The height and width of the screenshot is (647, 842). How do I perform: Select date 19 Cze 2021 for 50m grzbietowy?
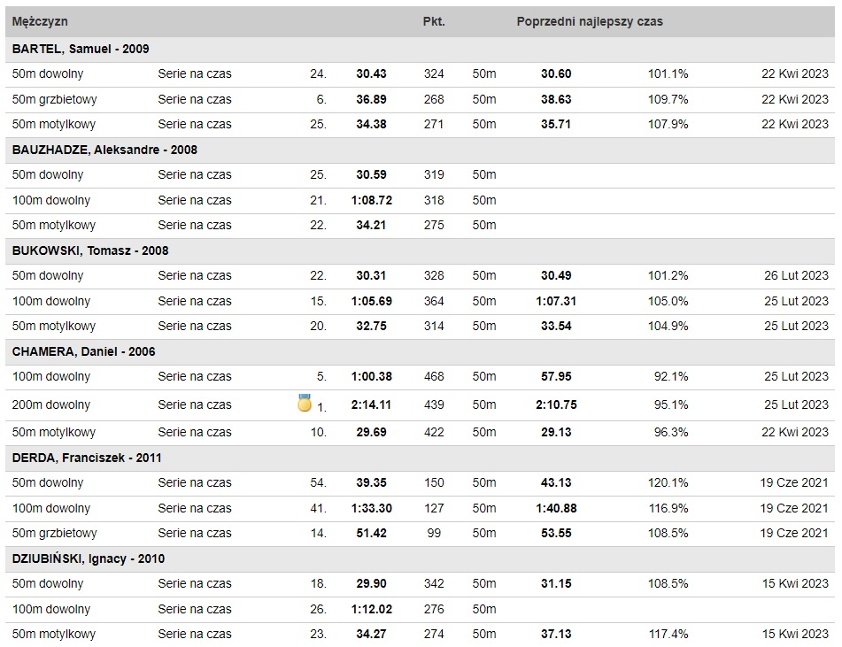tap(794, 533)
